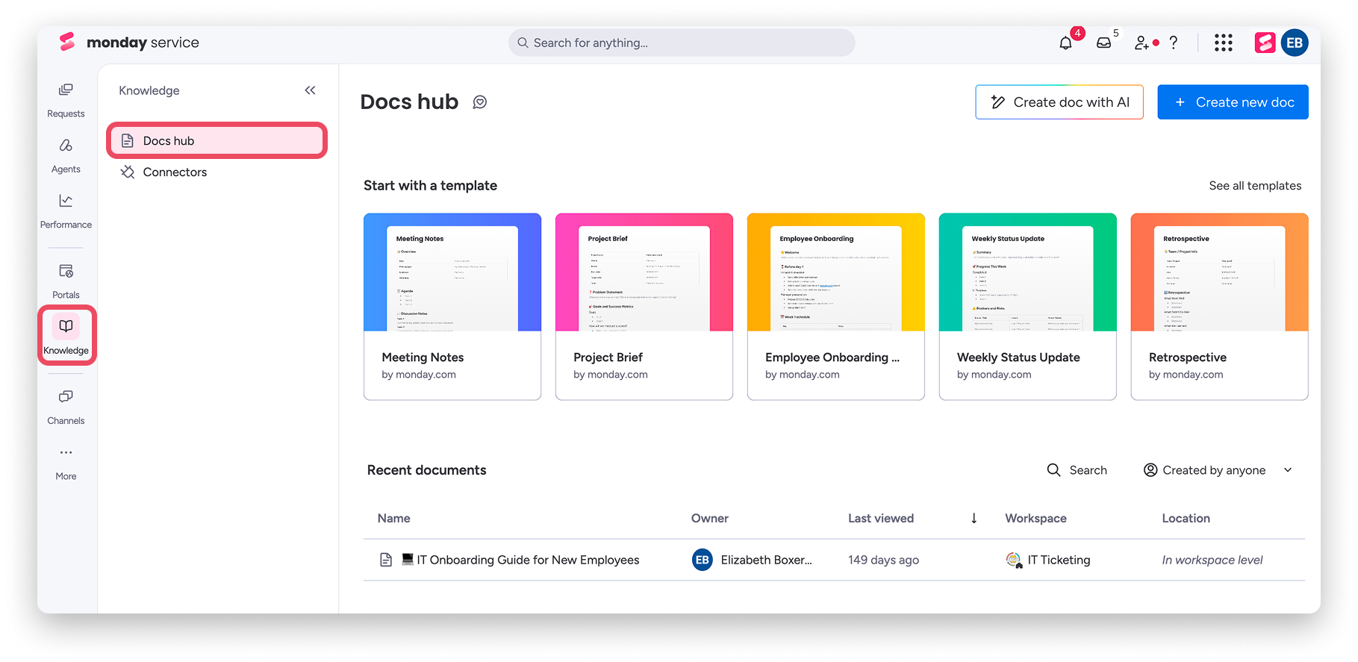This screenshot has height=662, width=1358.
Task: Select the Knowledge sidebar item
Action: pos(66,335)
